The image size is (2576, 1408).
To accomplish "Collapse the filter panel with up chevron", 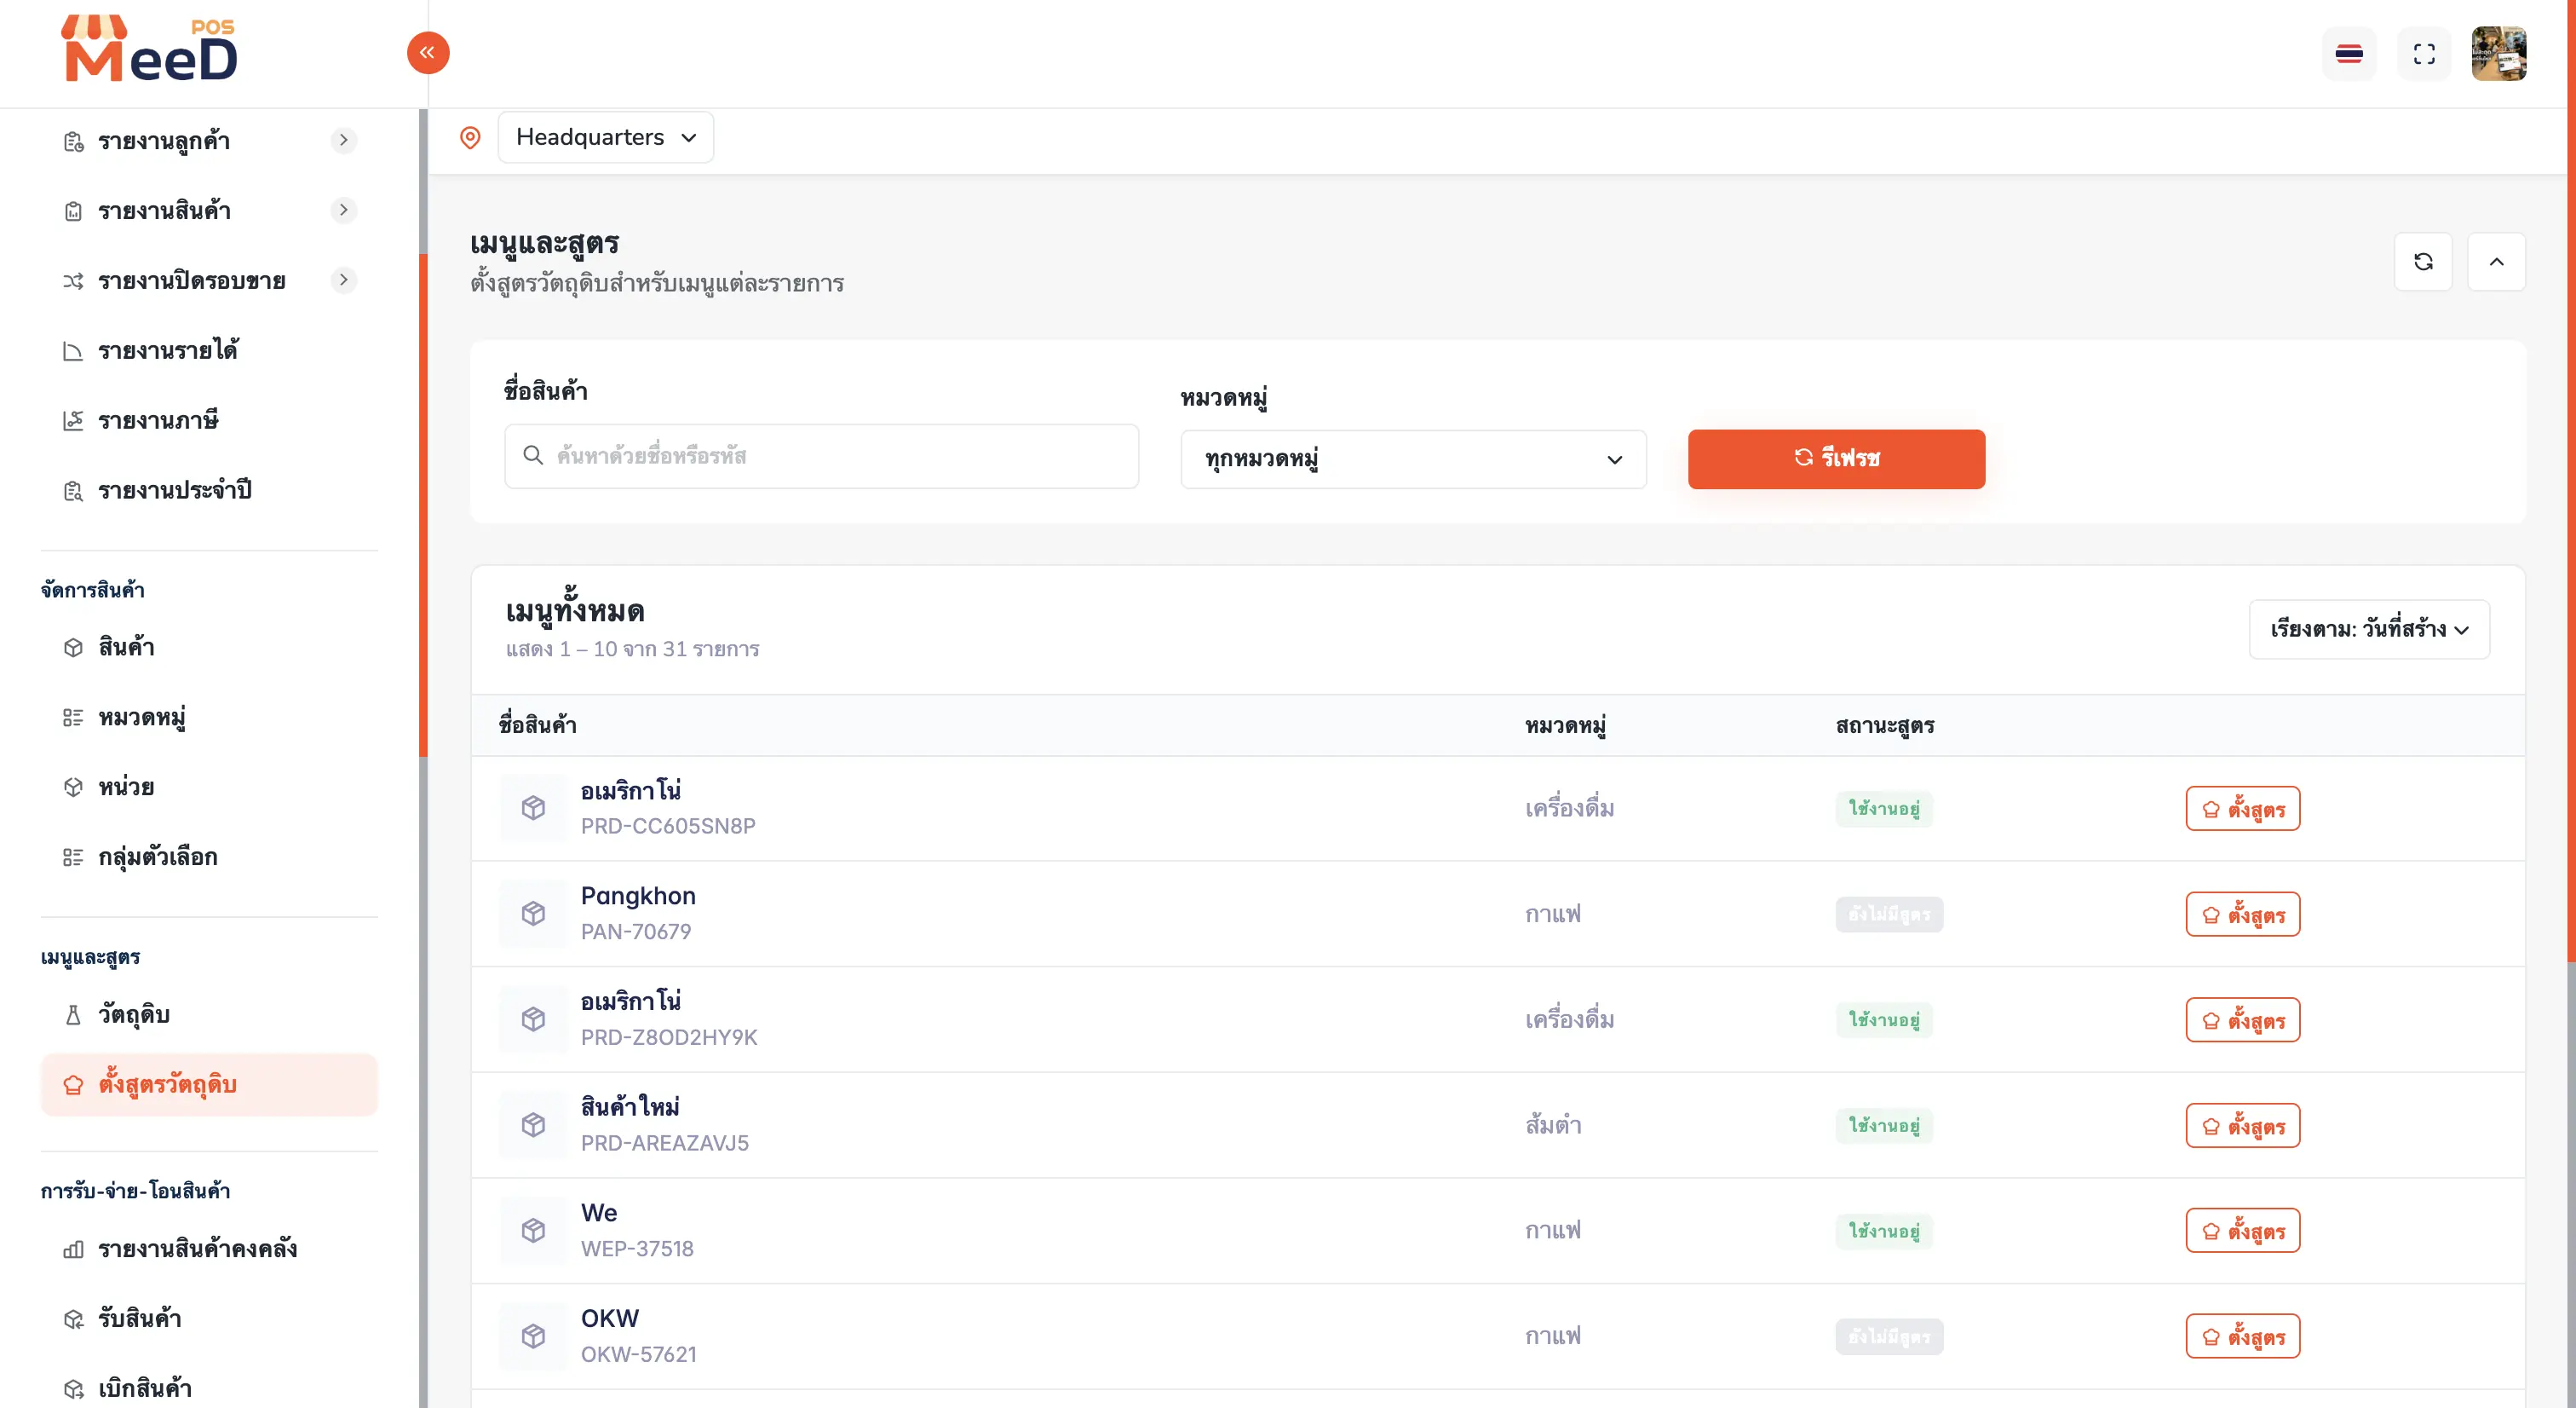I will coord(2497,263).
